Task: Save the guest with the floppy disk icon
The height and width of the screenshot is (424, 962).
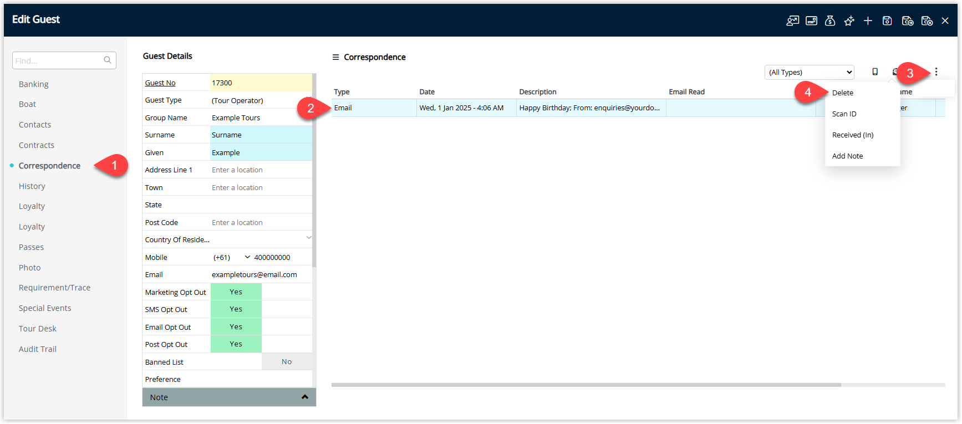Action: point(887,21)
